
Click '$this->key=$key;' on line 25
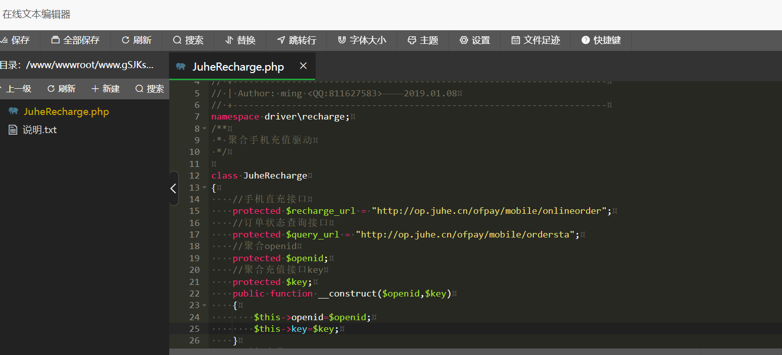[296, 329]
